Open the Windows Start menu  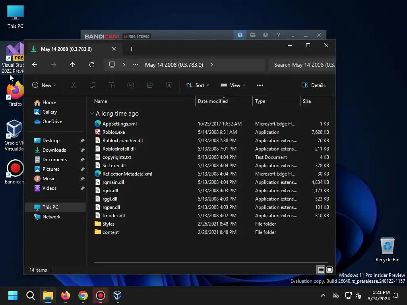pyautogui.click(x=13, y=295)
